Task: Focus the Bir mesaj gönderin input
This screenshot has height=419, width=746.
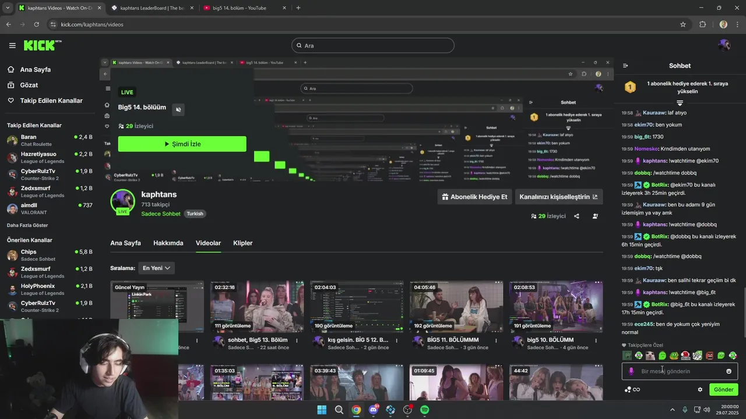Action: pos(680,371)
